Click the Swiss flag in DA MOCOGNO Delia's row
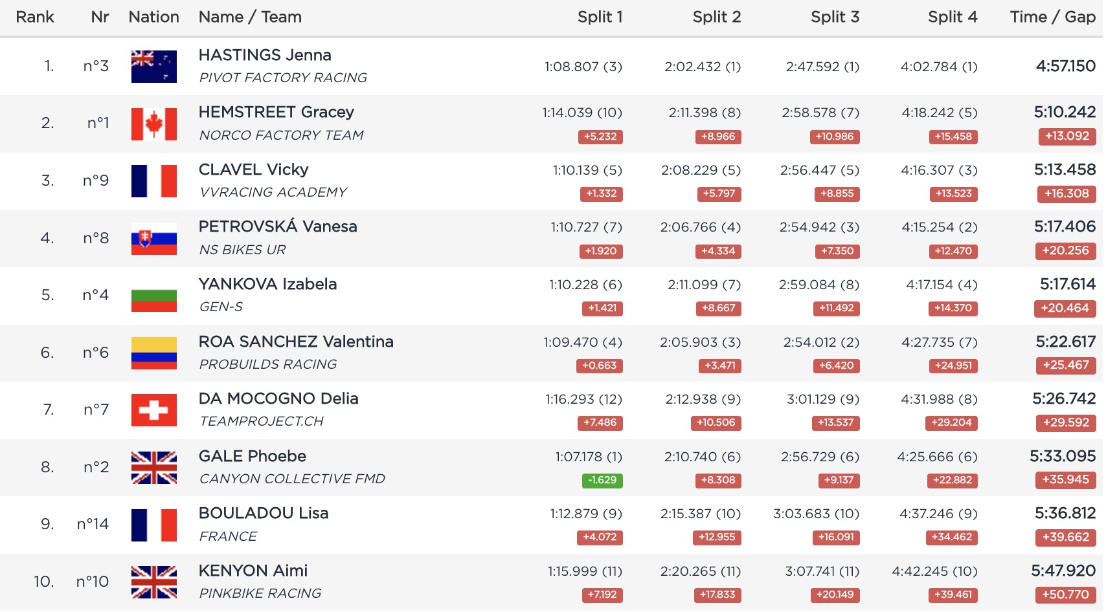This screenshot has height=612, width=1106. click(153, 410)
